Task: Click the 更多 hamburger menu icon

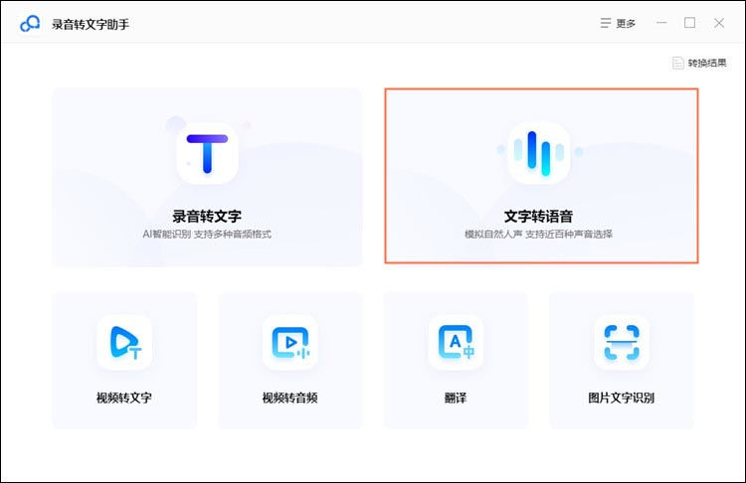Action: (605, 23)
